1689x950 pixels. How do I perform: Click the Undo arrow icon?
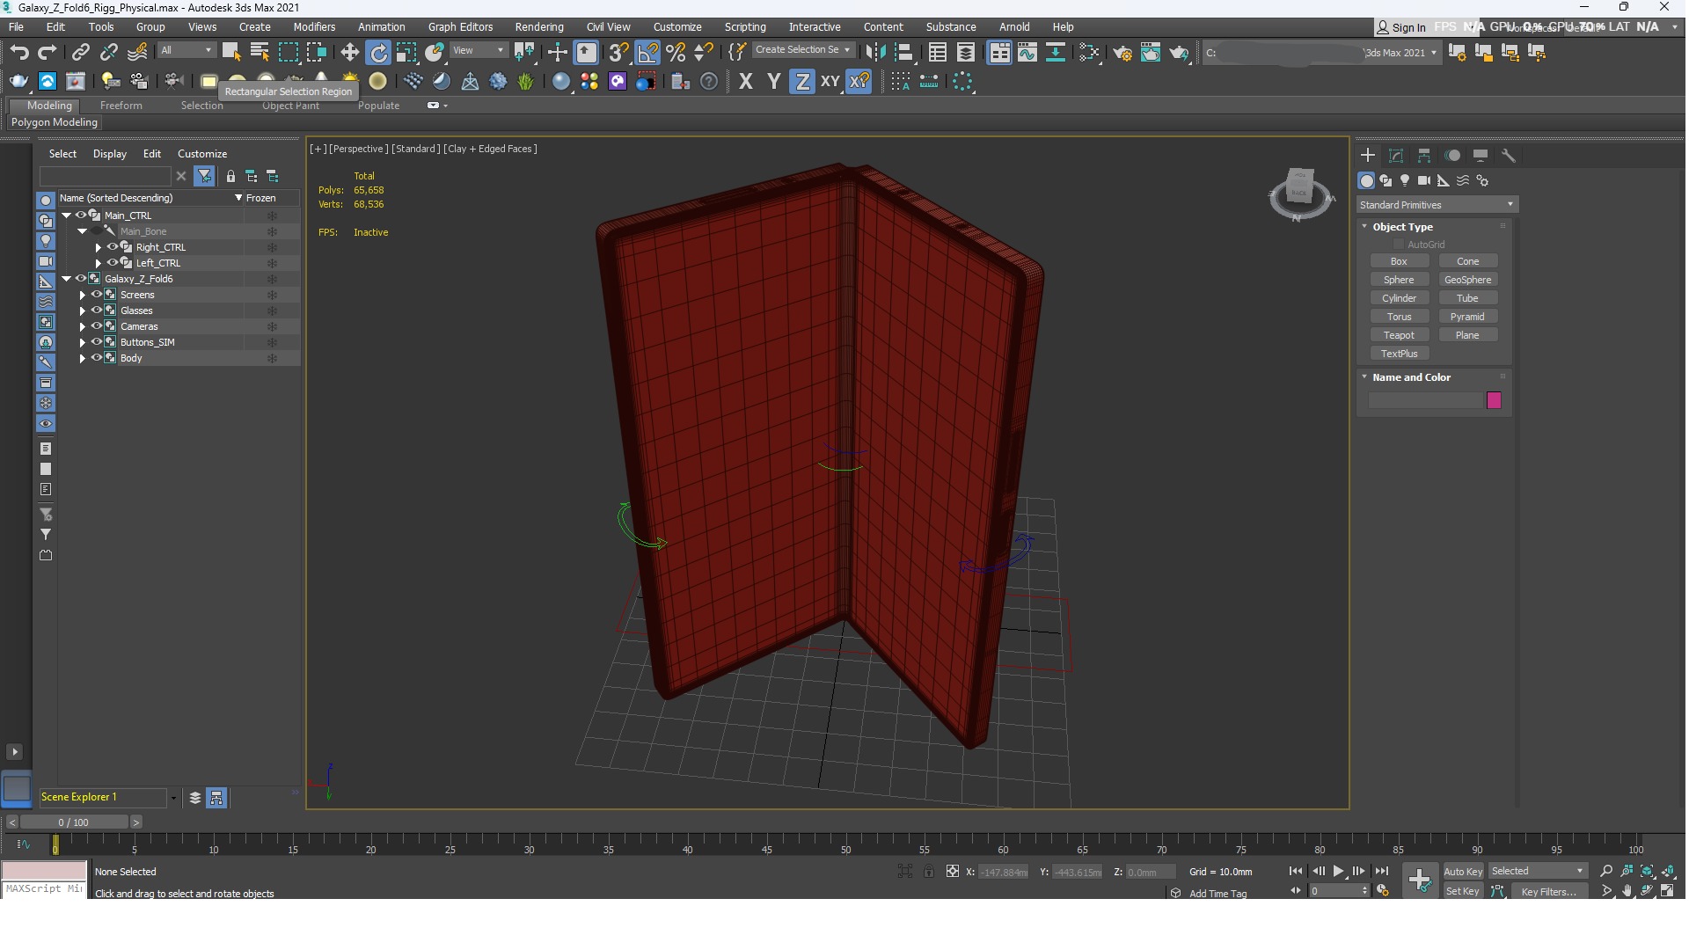18,53
